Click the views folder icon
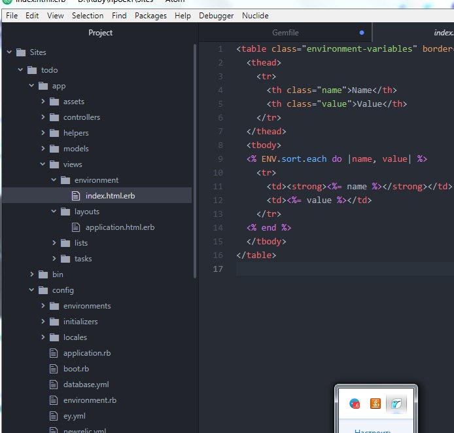Viewport: 454px width, 433px height. pos(54,164)
